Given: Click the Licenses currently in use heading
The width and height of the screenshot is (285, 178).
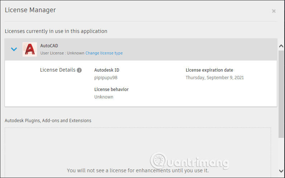Looking at the screenshot, I should click(x=56, y=31).
